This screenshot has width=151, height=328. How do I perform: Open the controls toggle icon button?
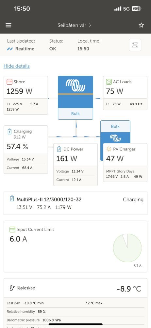[135, 45]
